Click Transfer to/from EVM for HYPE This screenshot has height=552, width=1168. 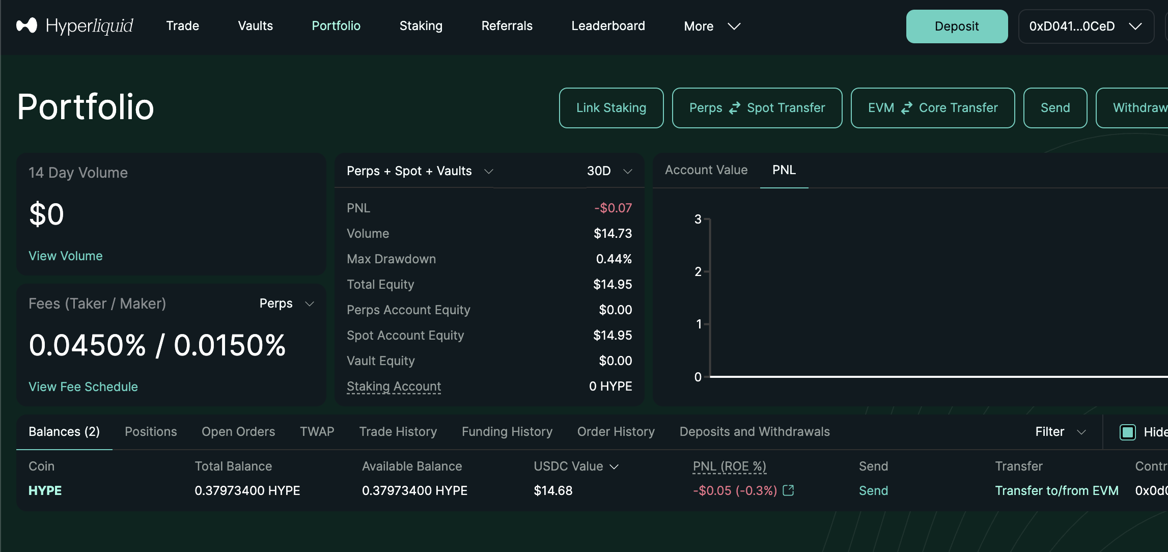(1056, 490)
